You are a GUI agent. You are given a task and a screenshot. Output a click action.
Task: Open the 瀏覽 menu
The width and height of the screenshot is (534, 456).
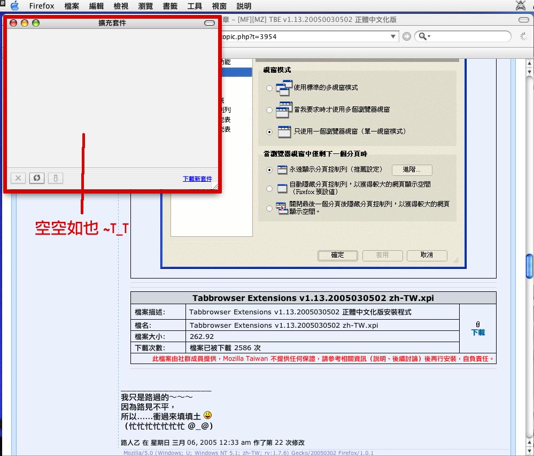[145, 6]
